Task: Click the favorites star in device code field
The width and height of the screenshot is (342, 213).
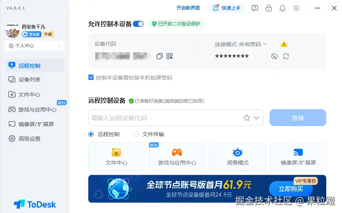Action: (x=247, y=118)
